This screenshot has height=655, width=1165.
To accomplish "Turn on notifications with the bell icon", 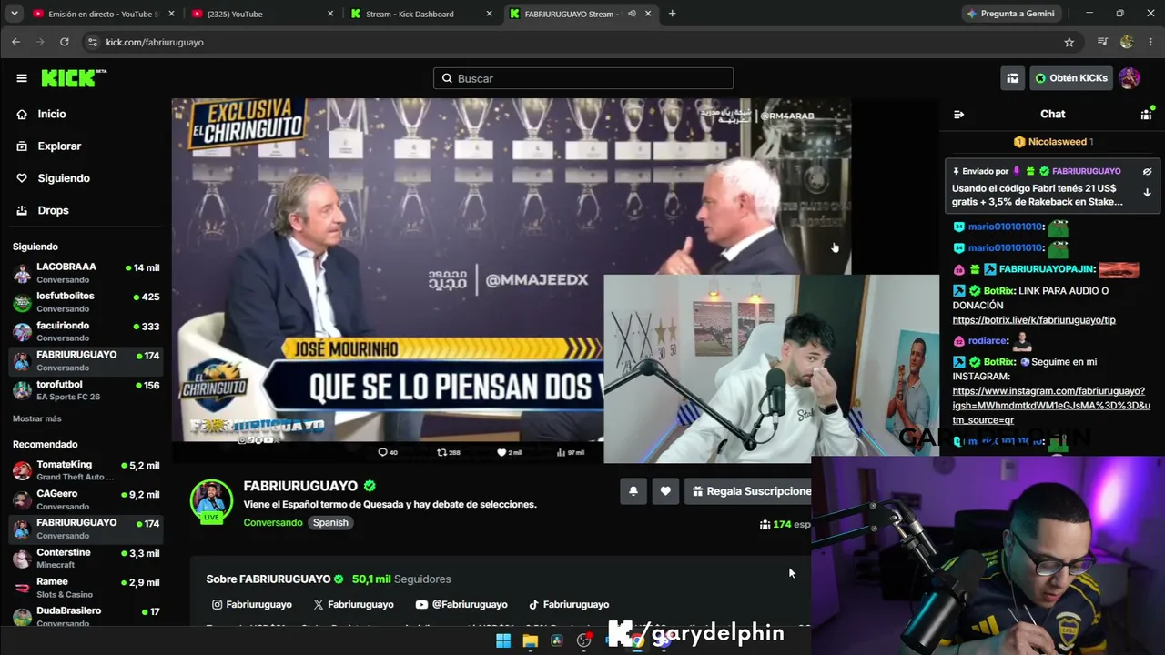I will [633, 491].
